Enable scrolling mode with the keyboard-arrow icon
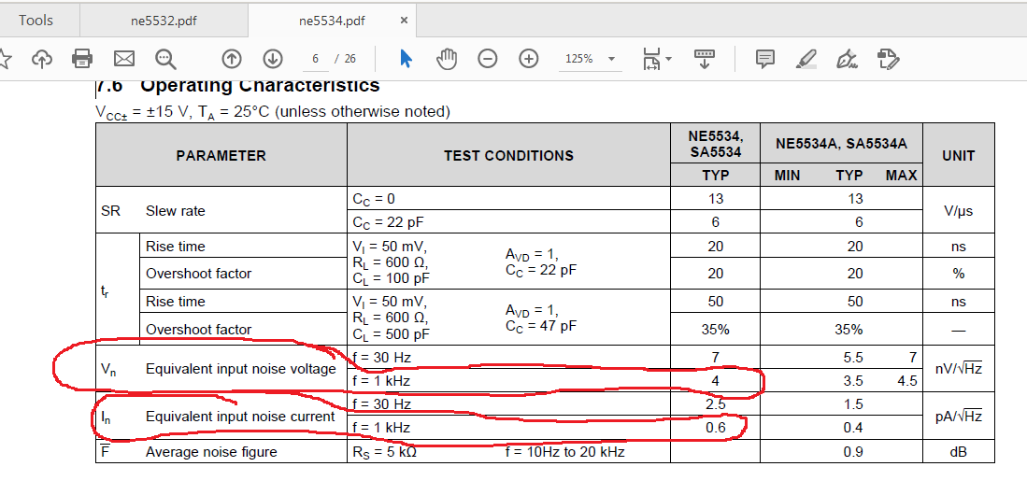The height and width of the screenshot is (495, 1027). [x=705, y=59]
